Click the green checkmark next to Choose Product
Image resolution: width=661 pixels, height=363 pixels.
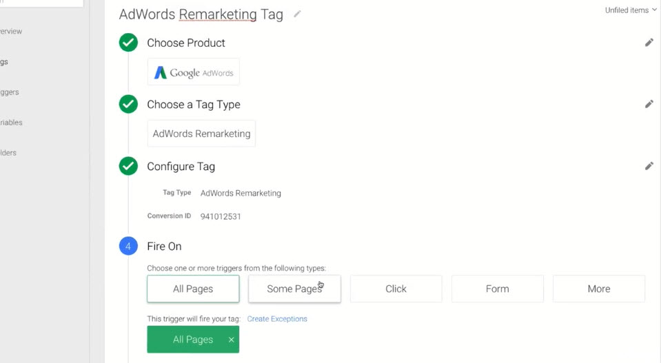click(x=128, y=43)
